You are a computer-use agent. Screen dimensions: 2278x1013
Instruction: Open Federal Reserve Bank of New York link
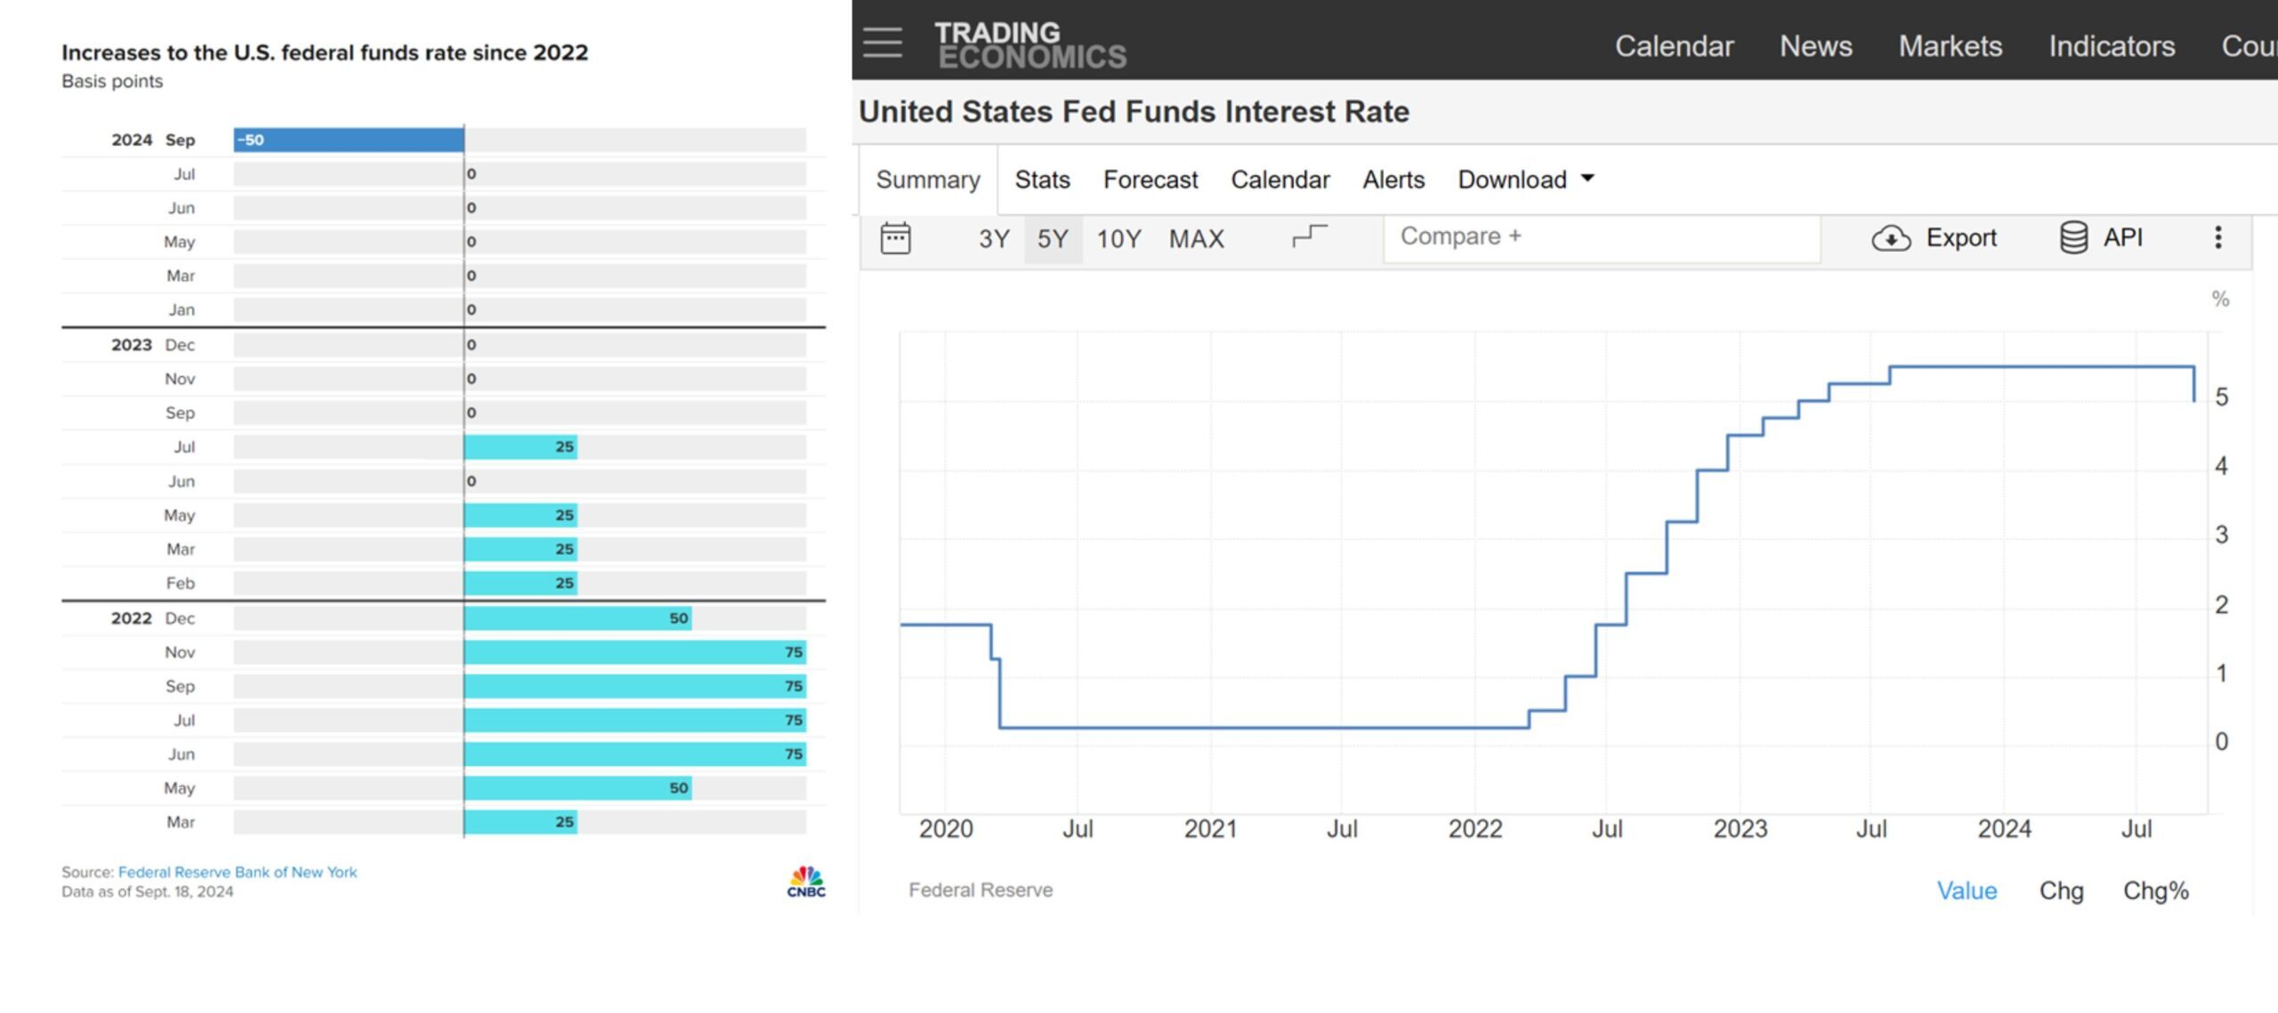[x=238, y=872]
